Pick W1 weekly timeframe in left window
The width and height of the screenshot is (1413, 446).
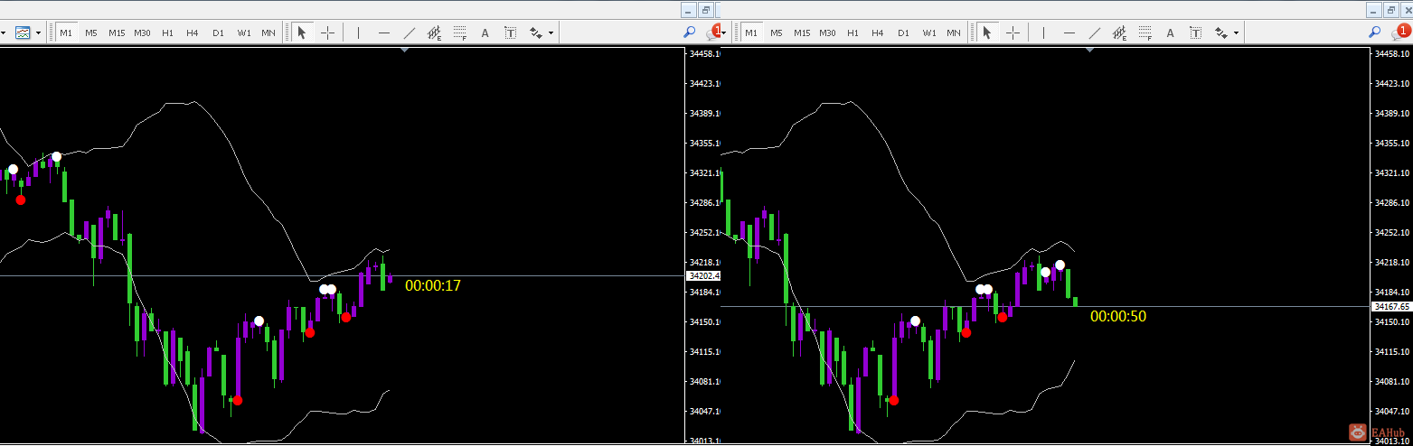coord(244,33)
